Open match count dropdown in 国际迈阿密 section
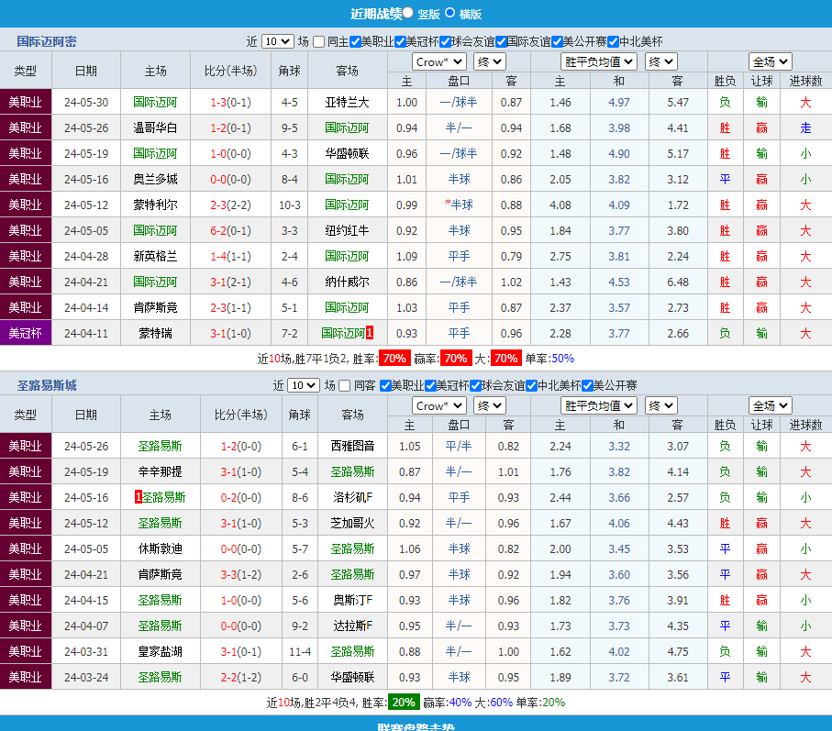Image resolution: width=832 pixels, height=731 pixels. (277, 41)
